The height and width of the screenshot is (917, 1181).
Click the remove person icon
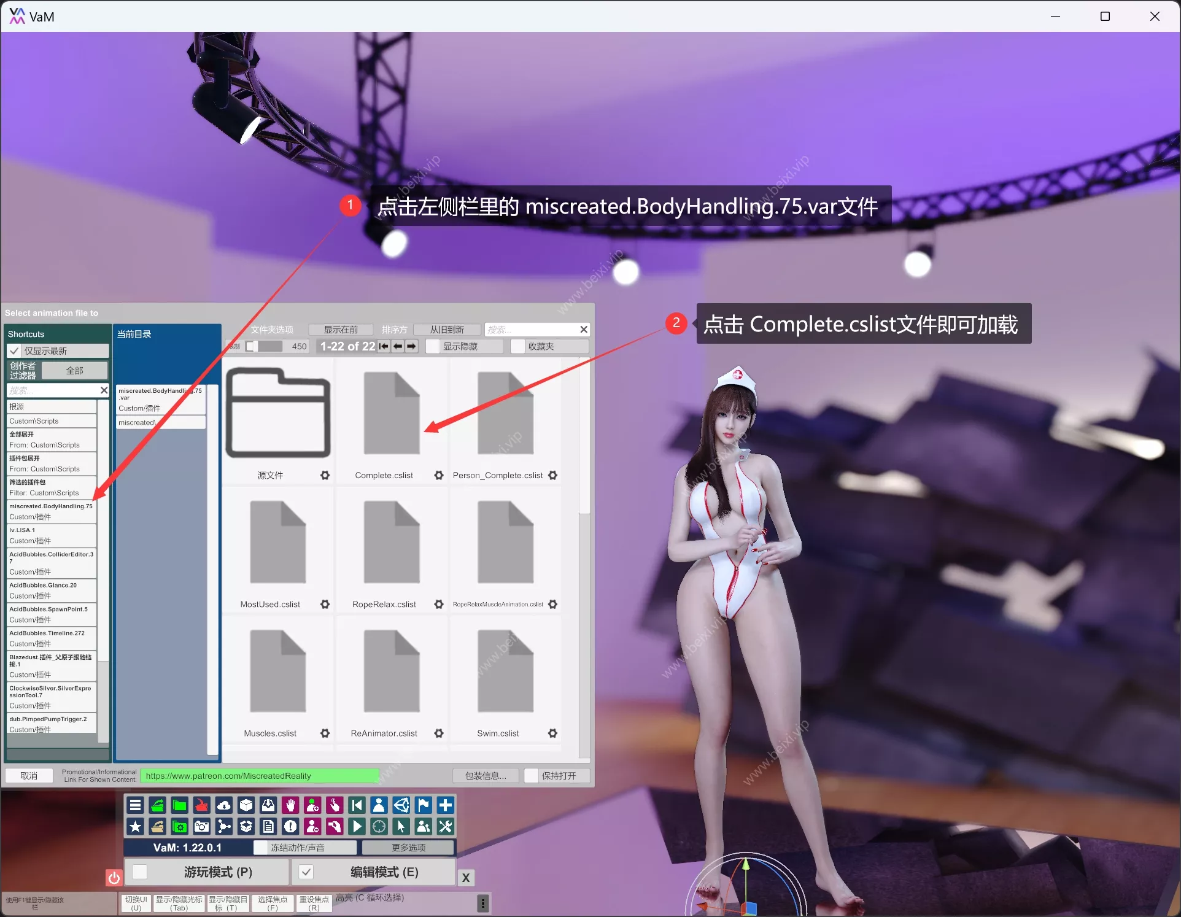[x=312, y=826]
